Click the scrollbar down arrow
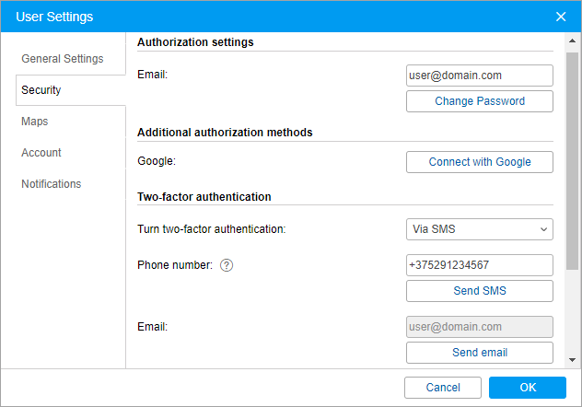Screen dimensions: 582x407 (573, 359)
